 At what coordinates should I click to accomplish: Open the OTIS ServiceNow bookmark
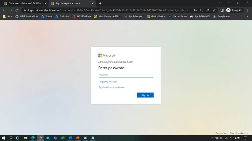click(x=27, y=17)
